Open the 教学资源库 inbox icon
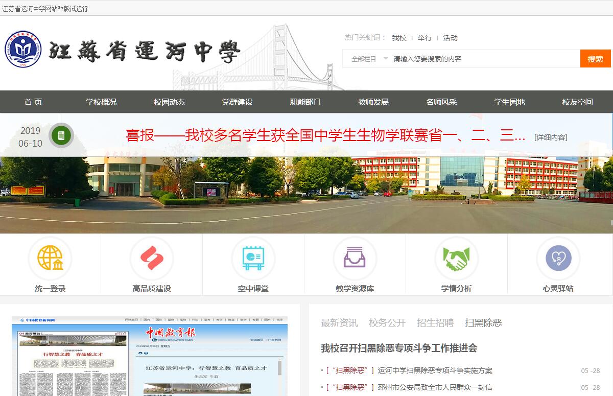Screen dimensions: 613x396 pos(355,258)
